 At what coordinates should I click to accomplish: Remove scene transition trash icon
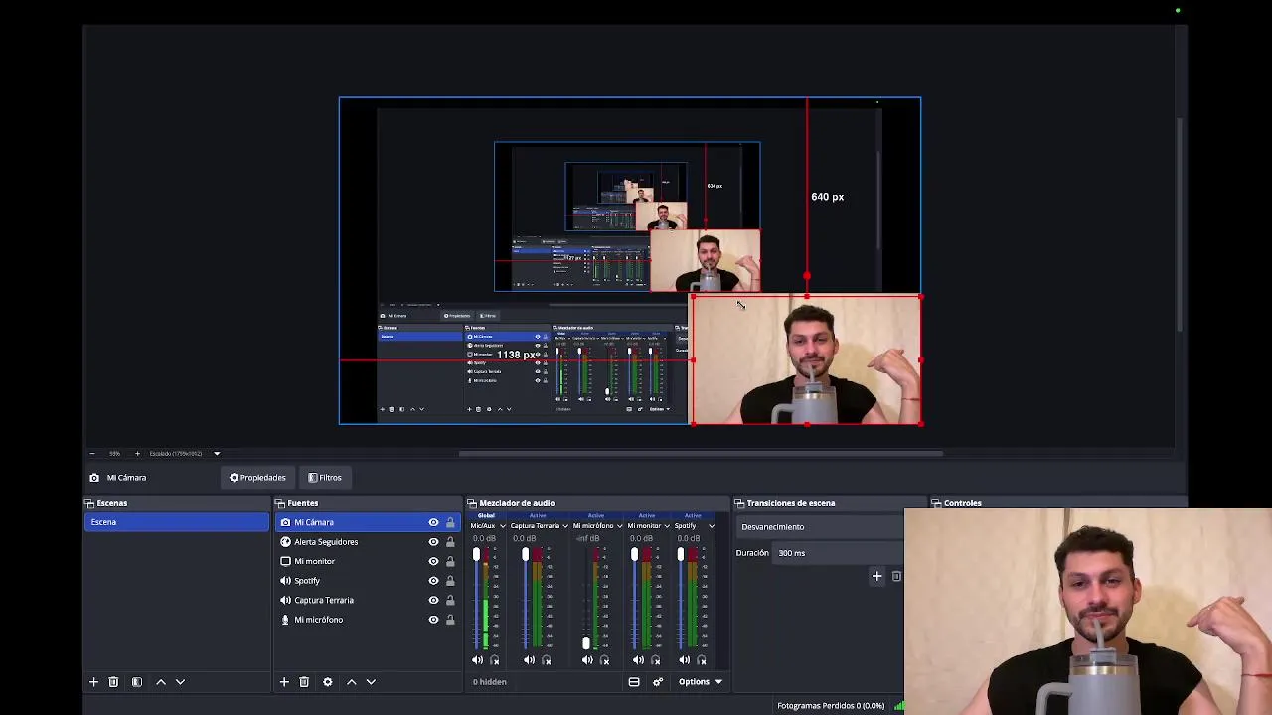point(896,576)
